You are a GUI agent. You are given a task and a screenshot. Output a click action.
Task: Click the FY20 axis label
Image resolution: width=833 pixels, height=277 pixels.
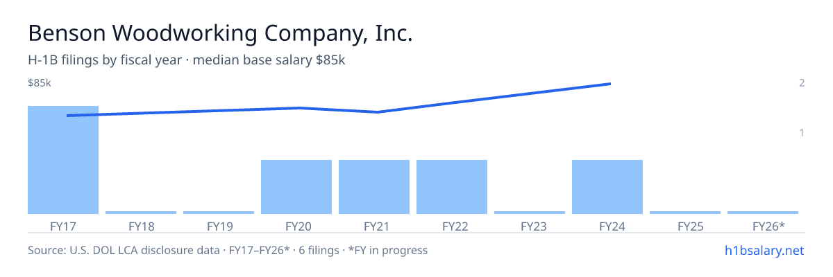[x=298, y=226]
